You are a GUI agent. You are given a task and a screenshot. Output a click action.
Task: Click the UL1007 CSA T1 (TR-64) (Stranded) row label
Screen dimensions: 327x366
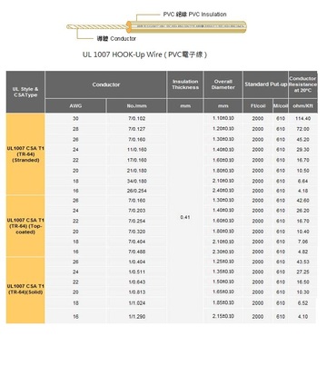click(x=25, y=154)
